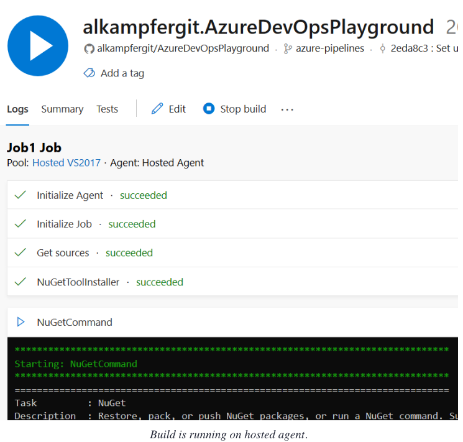463x442 pixels.
Task: Click the 'Agent: Hosted Agent' text
Action: 157,163
